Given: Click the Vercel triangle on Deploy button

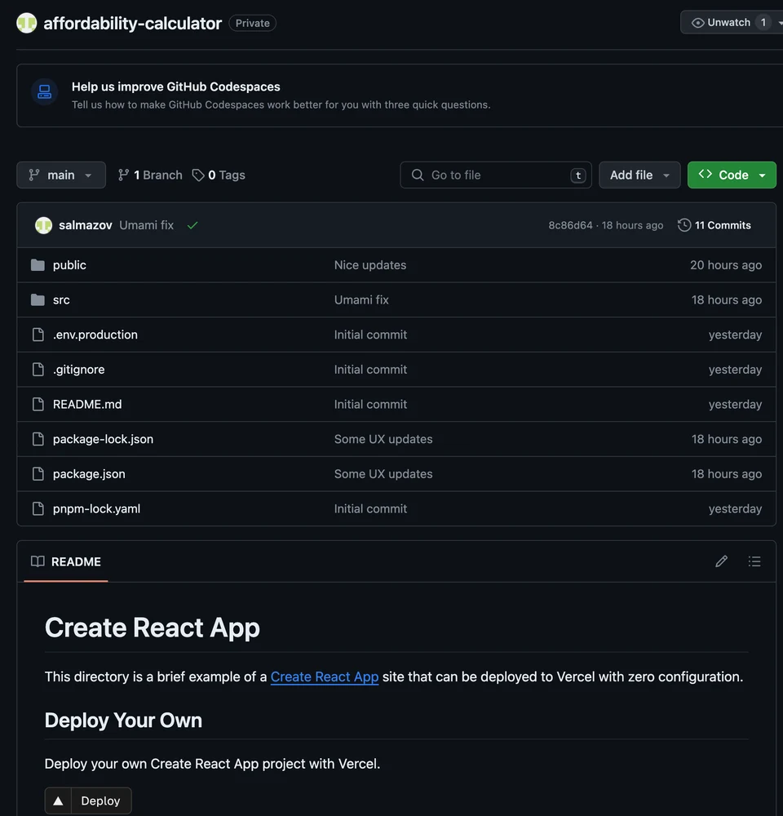Looking at the screenshot, I should [x=58, y=801].
